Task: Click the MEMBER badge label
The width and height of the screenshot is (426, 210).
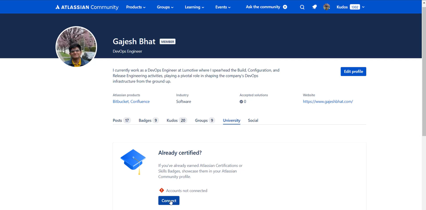Action: 167,42
